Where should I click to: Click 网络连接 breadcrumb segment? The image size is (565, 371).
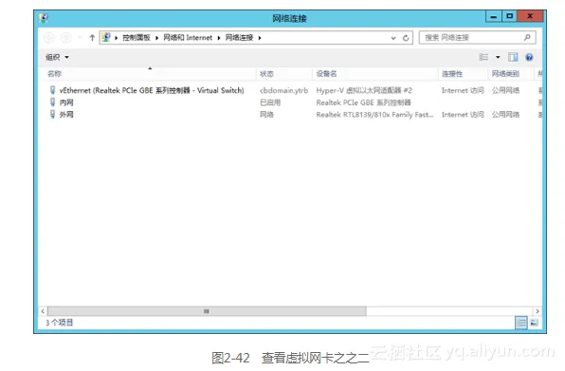(x=239, y=38)
